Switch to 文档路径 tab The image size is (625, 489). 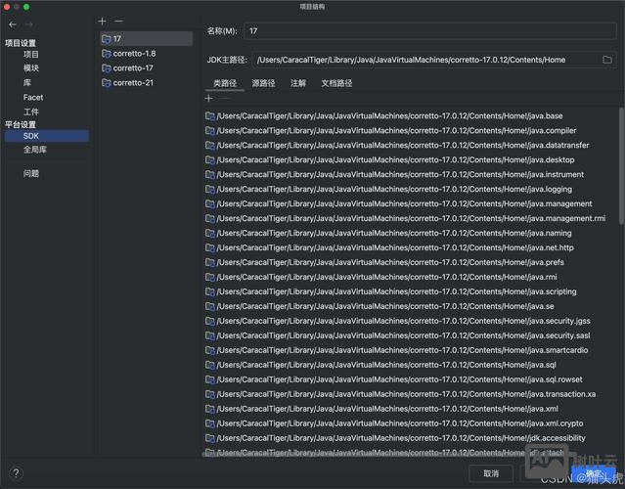click(x=336, y=83)
